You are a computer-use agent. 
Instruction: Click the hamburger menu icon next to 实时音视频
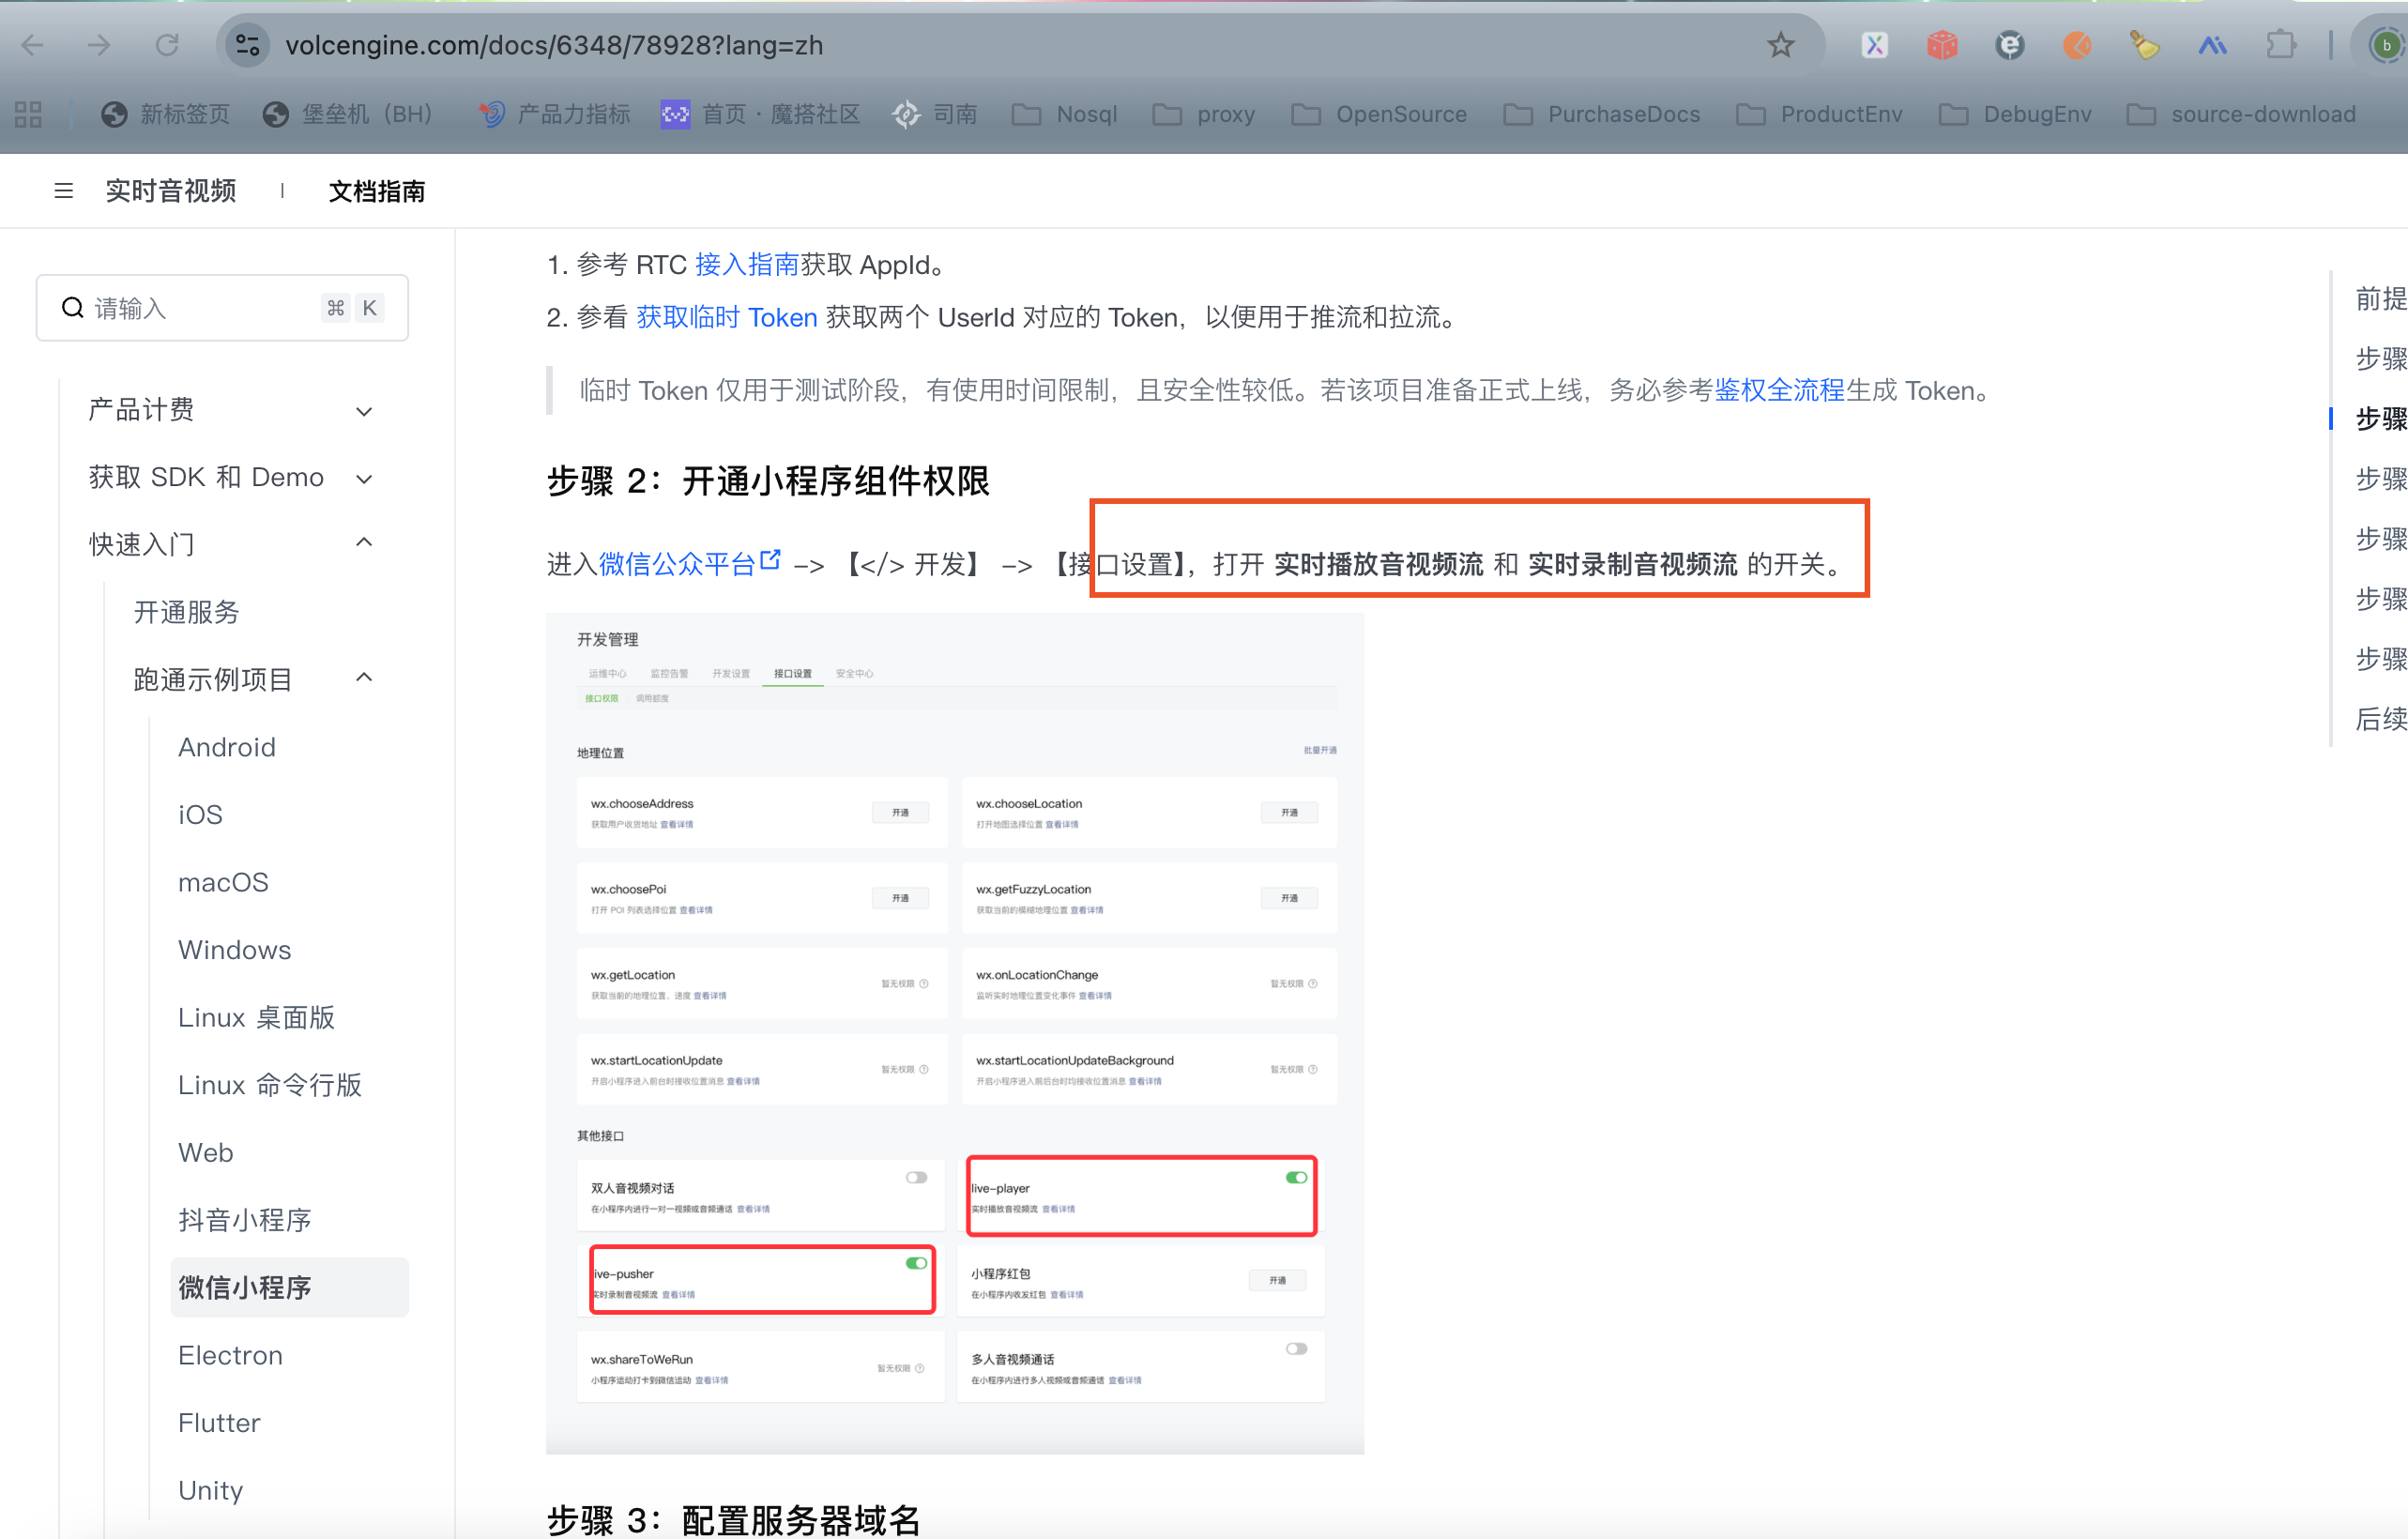click(64, 191)
